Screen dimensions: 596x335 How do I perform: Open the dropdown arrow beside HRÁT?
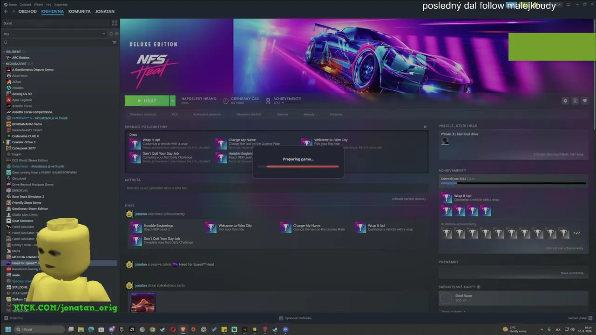point(172,100)
